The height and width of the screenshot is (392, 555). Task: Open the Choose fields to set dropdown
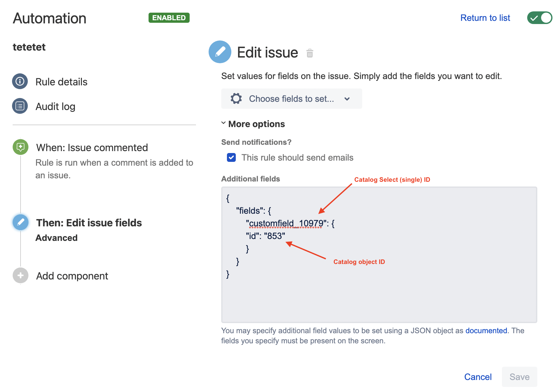[x=291, y=99]
